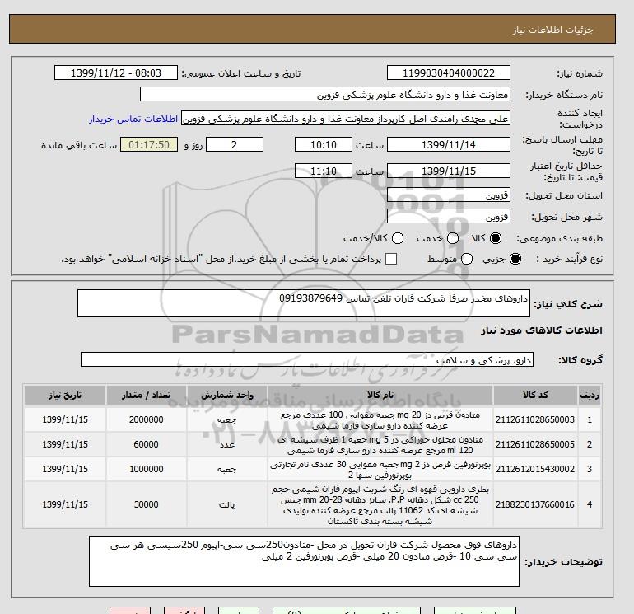Screen dimensions: 634x614
Task: Click the price validity date 1399/11/15
Action: pyautogui.click(x=449, y=171)
